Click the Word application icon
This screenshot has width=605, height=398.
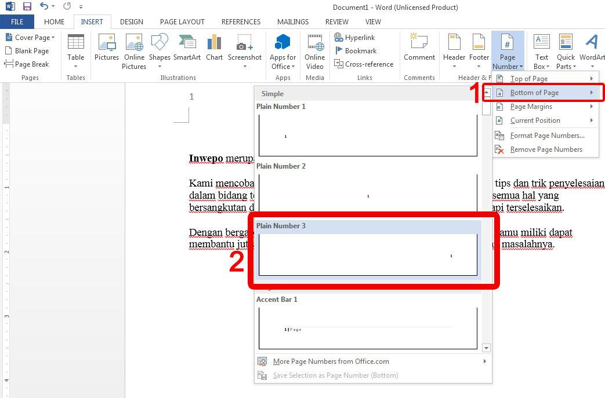10,6
